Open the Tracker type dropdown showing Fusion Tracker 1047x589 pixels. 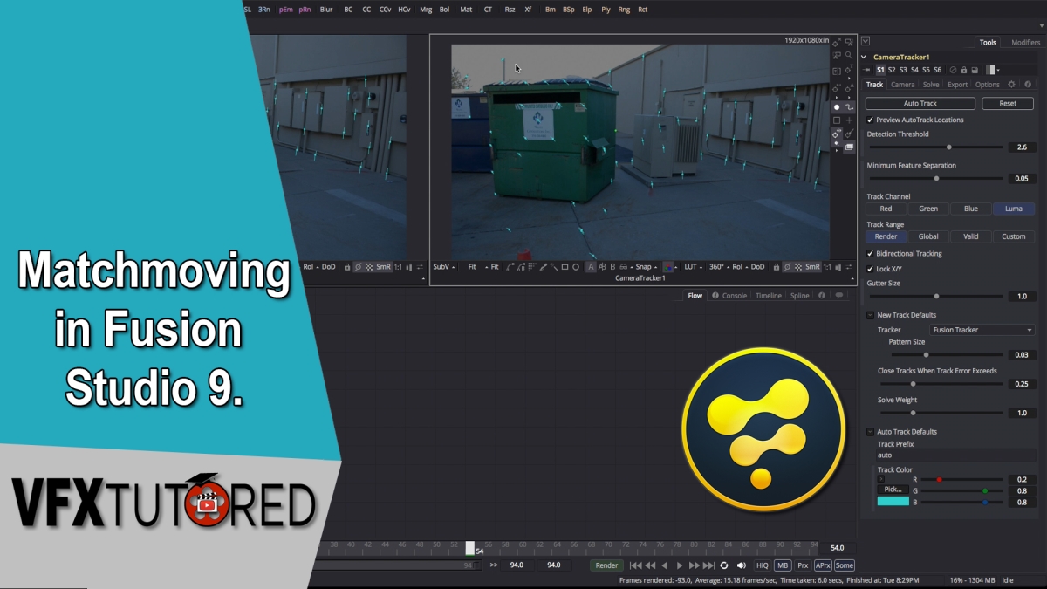point(982,330)
